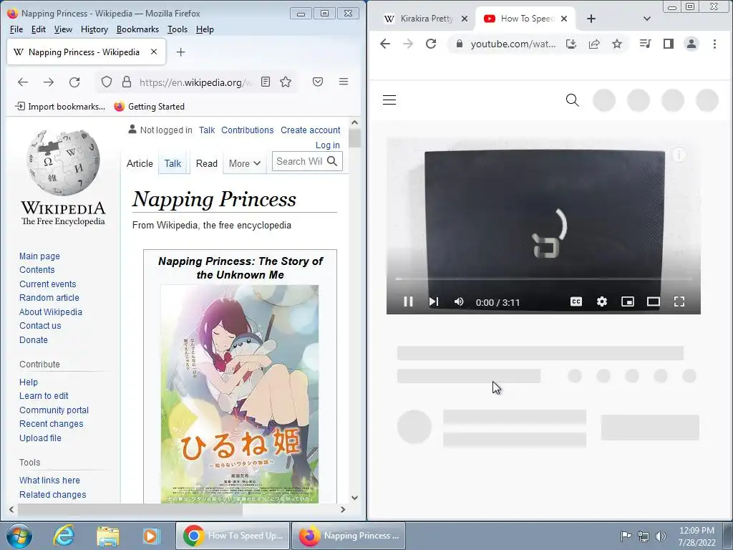
Task: Switch YouTube to theater mode
Action: click(654, 301)
